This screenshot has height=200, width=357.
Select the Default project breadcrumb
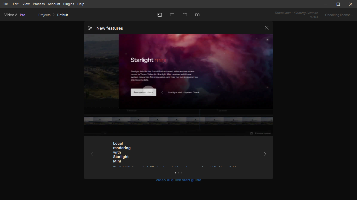coord(63,15)
